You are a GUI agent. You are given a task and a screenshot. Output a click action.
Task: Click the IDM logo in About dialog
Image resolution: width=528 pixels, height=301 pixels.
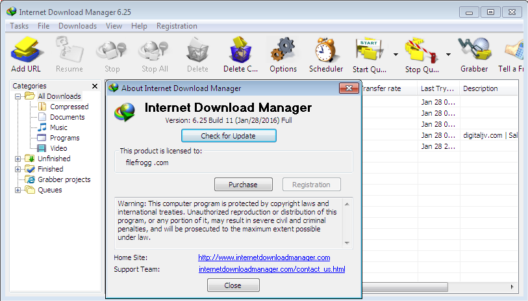point(125,112)
